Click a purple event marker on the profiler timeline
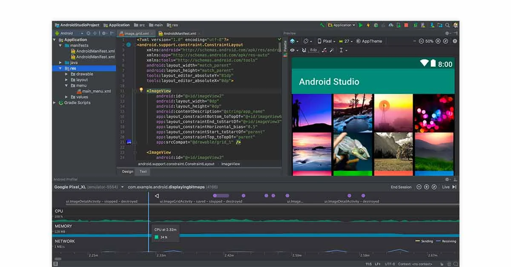511x267 pixels. [243, 196]
